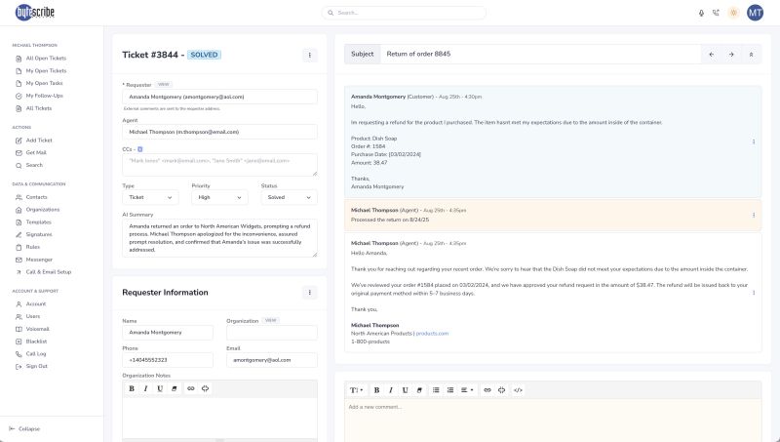780x442 pixels.
Task: Open the Type dropdown showing Ticket
Action: point(149,197)
